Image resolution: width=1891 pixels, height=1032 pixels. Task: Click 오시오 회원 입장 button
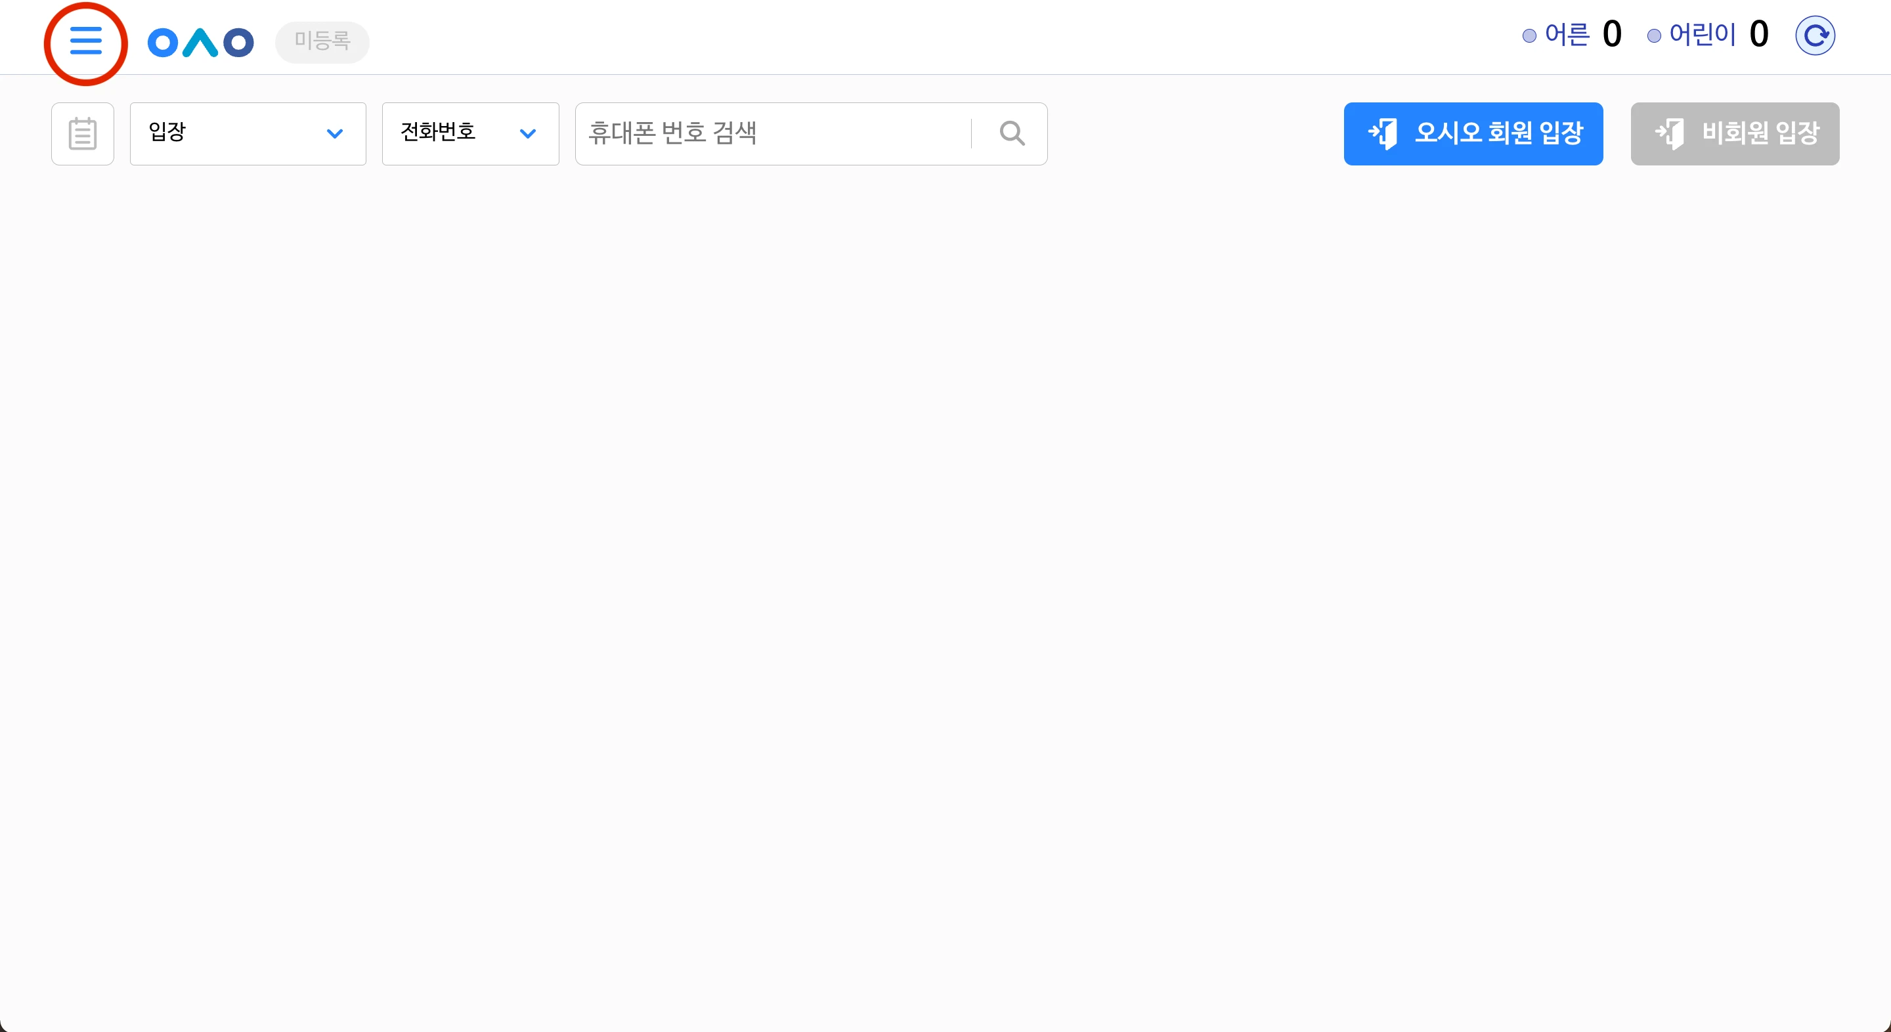1473,133
